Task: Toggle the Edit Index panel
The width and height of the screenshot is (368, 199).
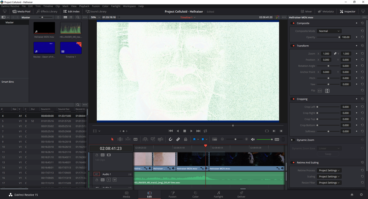Action: [x=71, y=11]
